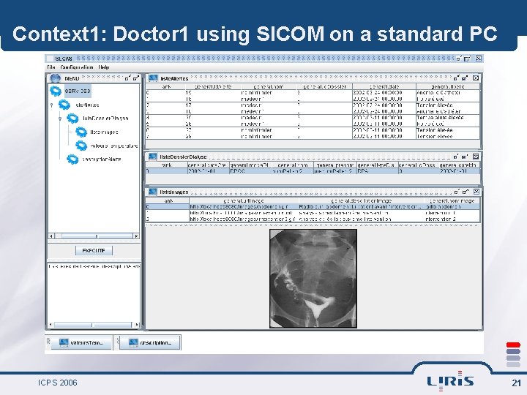527x395 pixels.
Task: Click monitor icon on description... taskbar button
Action: click(133, 342)
